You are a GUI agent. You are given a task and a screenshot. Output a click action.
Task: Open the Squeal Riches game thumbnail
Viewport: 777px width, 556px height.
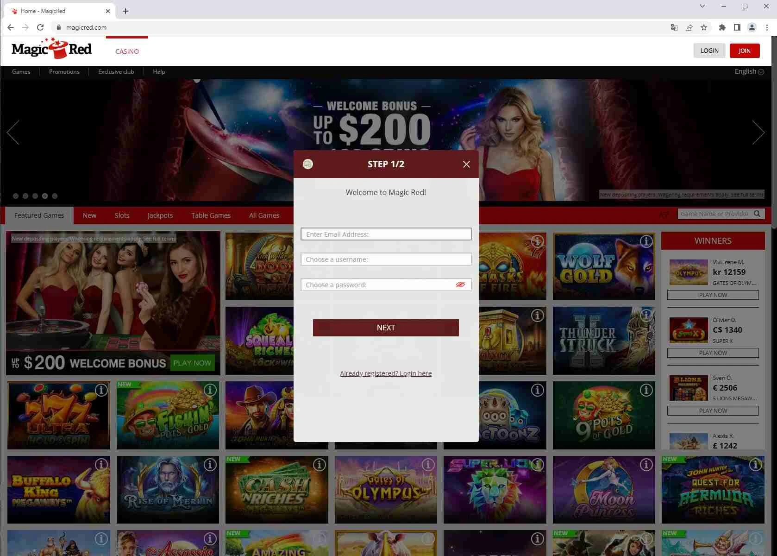click(x=260, y=341)
